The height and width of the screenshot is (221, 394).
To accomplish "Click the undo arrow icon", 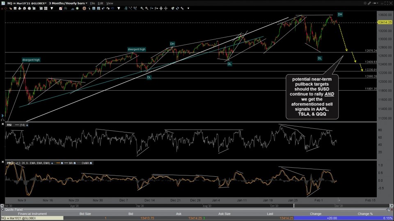I will click(x=103, y=8).
